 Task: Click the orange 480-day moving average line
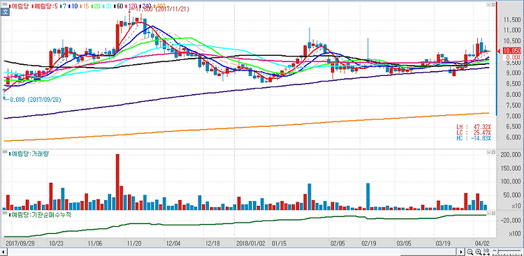point(247,127)
